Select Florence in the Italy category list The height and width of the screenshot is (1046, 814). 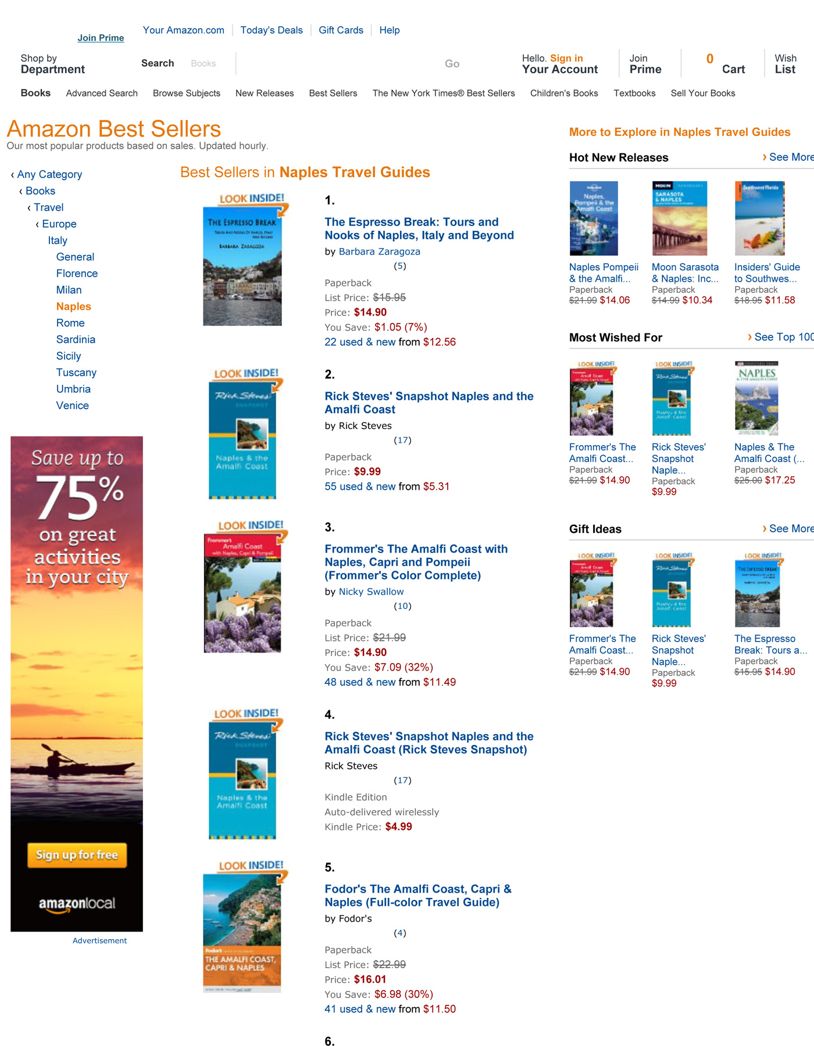click(77, 273)
